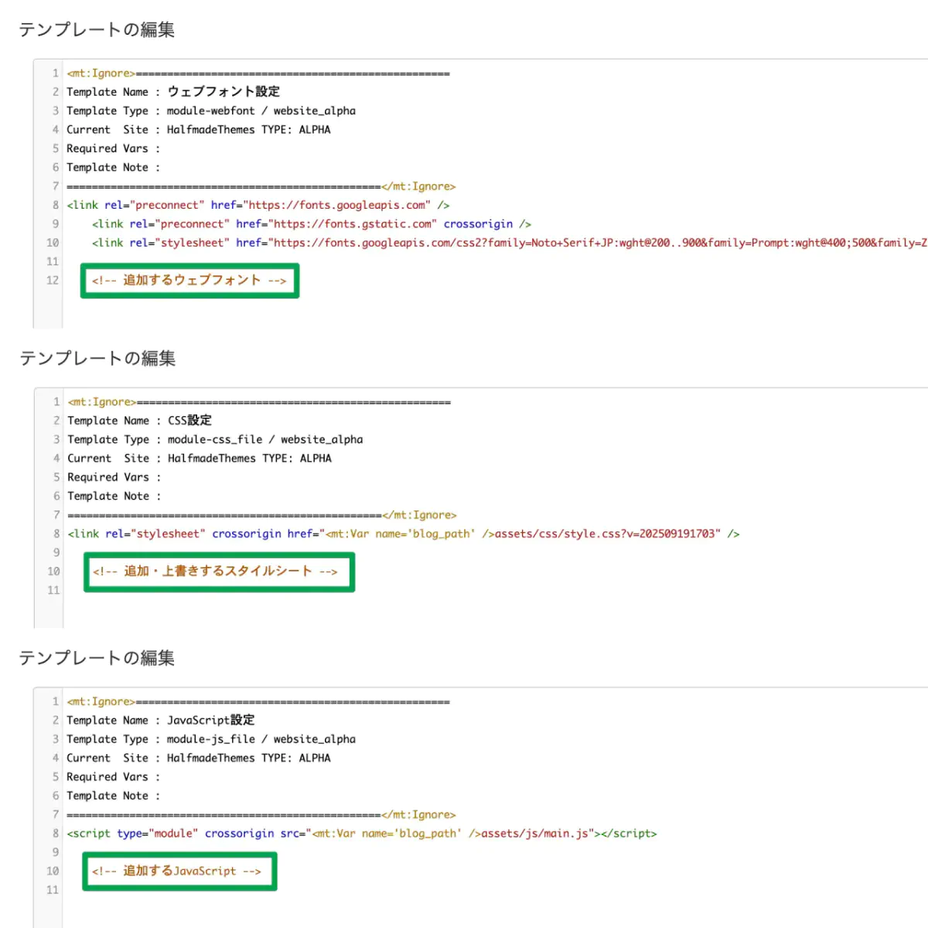The image size is (928, 928).
Task: Click the opening <mt:Ignore> tag in CSS editor
Action: tap(101, 402)
